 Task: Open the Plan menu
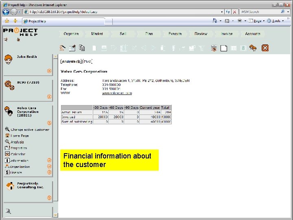coord(149,34)
